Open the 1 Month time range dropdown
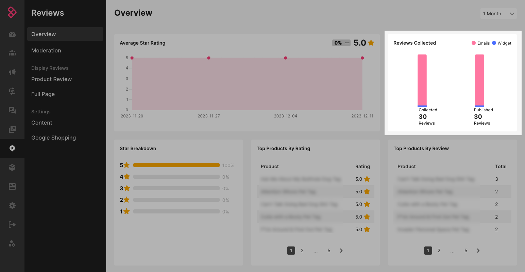Screen dimensions: 525x272 (498, 14)
